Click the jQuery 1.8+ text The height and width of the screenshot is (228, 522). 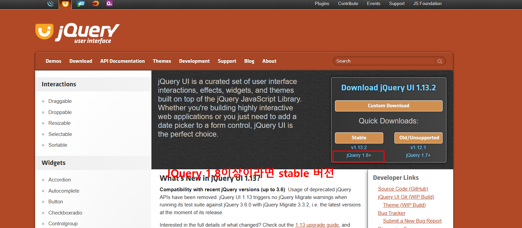tap(359, 155)
